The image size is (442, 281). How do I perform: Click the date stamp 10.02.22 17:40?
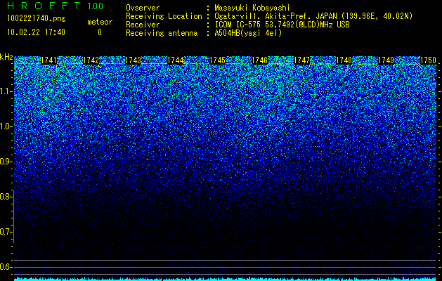[x=36, y=32]
